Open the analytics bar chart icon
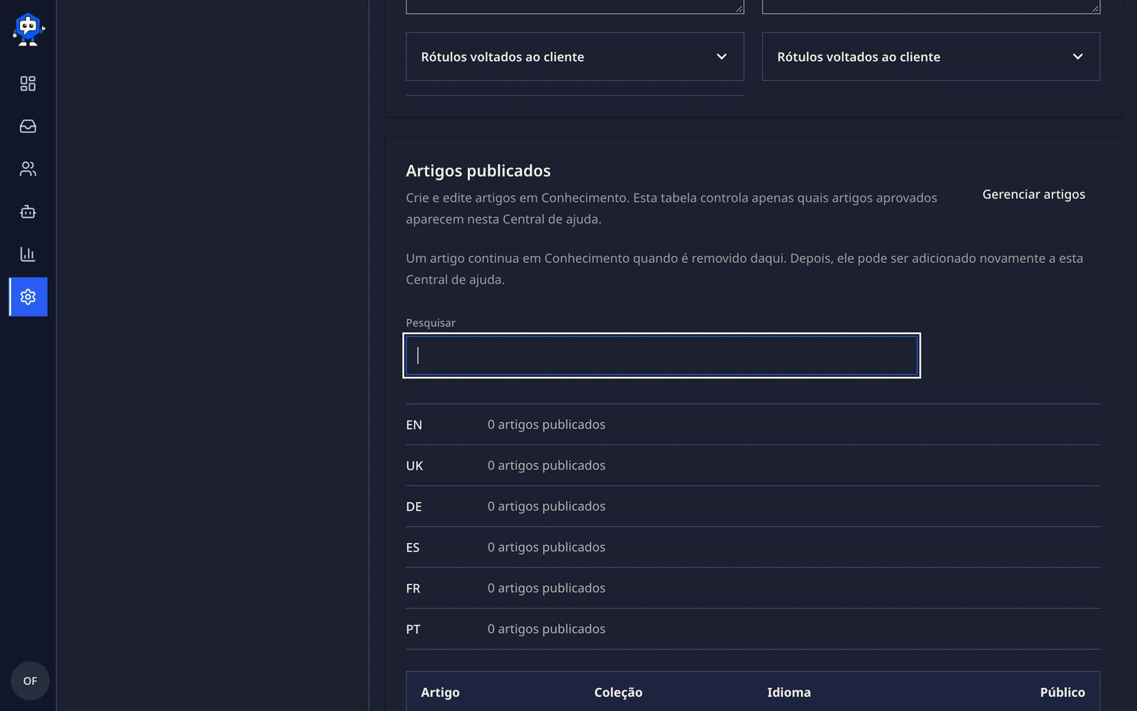Screen dimensions: 1137x711 point(28,254)
